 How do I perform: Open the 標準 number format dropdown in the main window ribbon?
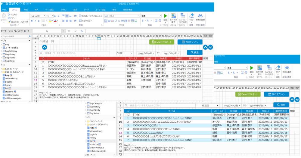pyautogui.click(x=160, y=16)
